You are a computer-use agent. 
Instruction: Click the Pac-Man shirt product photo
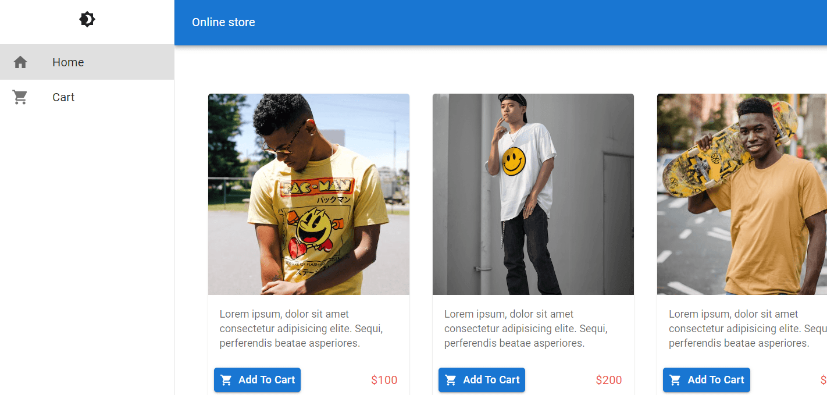tap(308, 194)
